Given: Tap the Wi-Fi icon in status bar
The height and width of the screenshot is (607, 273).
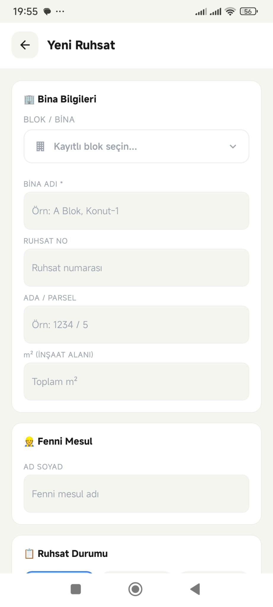Looking at the screenshot, I should pos(230,12).
